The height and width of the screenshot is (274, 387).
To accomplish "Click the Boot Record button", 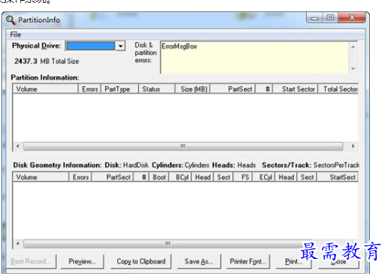I will pyautogui.click(x=31, y=261).
